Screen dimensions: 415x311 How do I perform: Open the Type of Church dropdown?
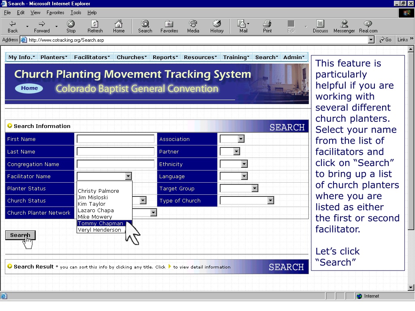[x=270, y=200]
